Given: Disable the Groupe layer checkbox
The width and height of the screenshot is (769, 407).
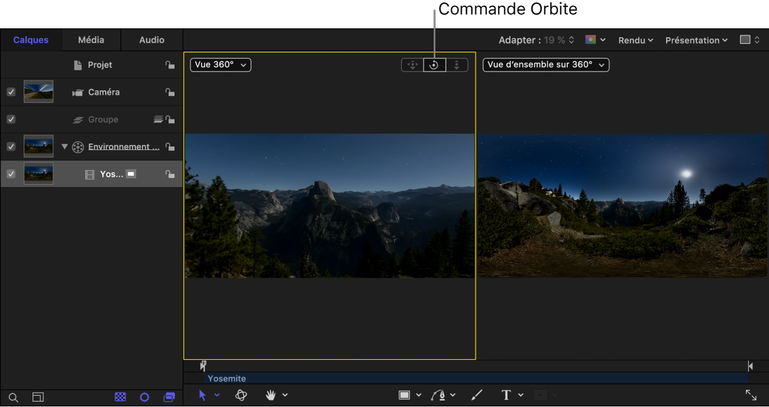Looking at the screenshot, I should [11, 119].
